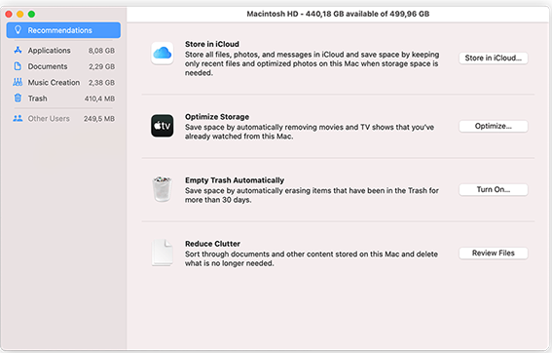Click the Empty Trash Automatically heading
The image size is (552, 353).
(x=235, y=180)
